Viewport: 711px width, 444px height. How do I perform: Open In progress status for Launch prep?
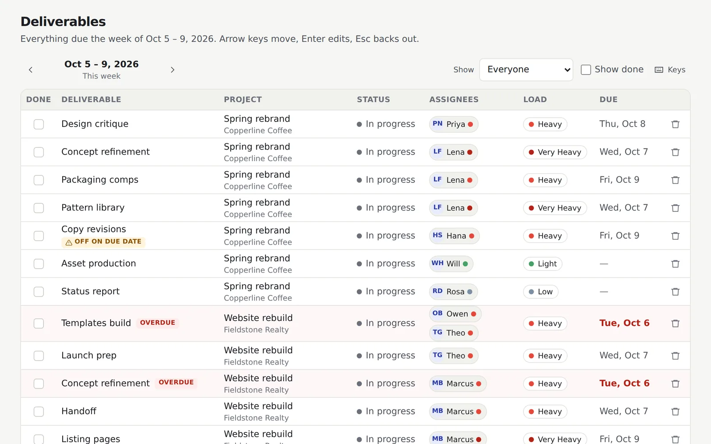pos(386,356)
